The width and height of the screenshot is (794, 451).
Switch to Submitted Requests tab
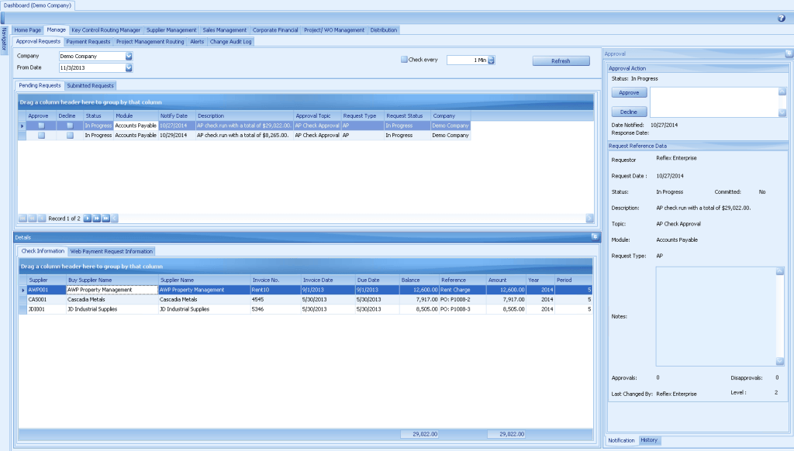tap(90, 85)
